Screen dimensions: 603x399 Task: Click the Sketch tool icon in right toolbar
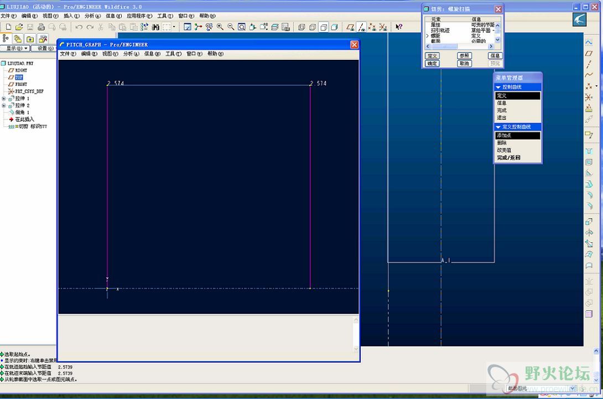[x=589, y=42]
